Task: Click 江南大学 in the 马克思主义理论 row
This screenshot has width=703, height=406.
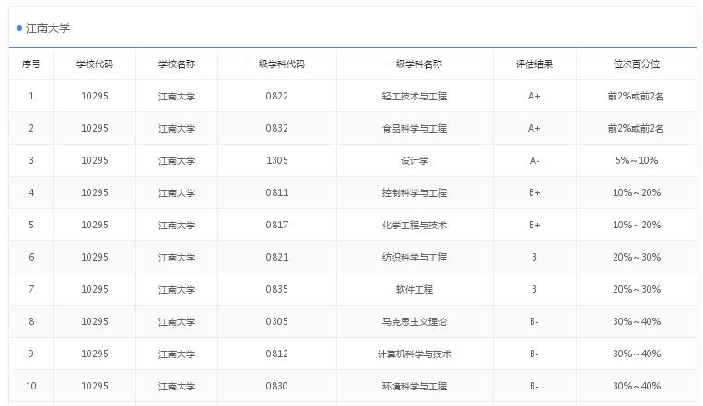Action: 177,322
